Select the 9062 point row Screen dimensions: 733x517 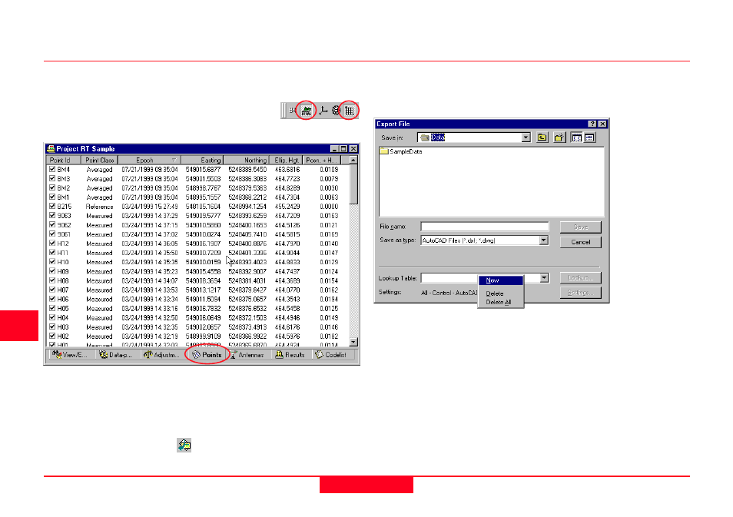tap(197, 225)
